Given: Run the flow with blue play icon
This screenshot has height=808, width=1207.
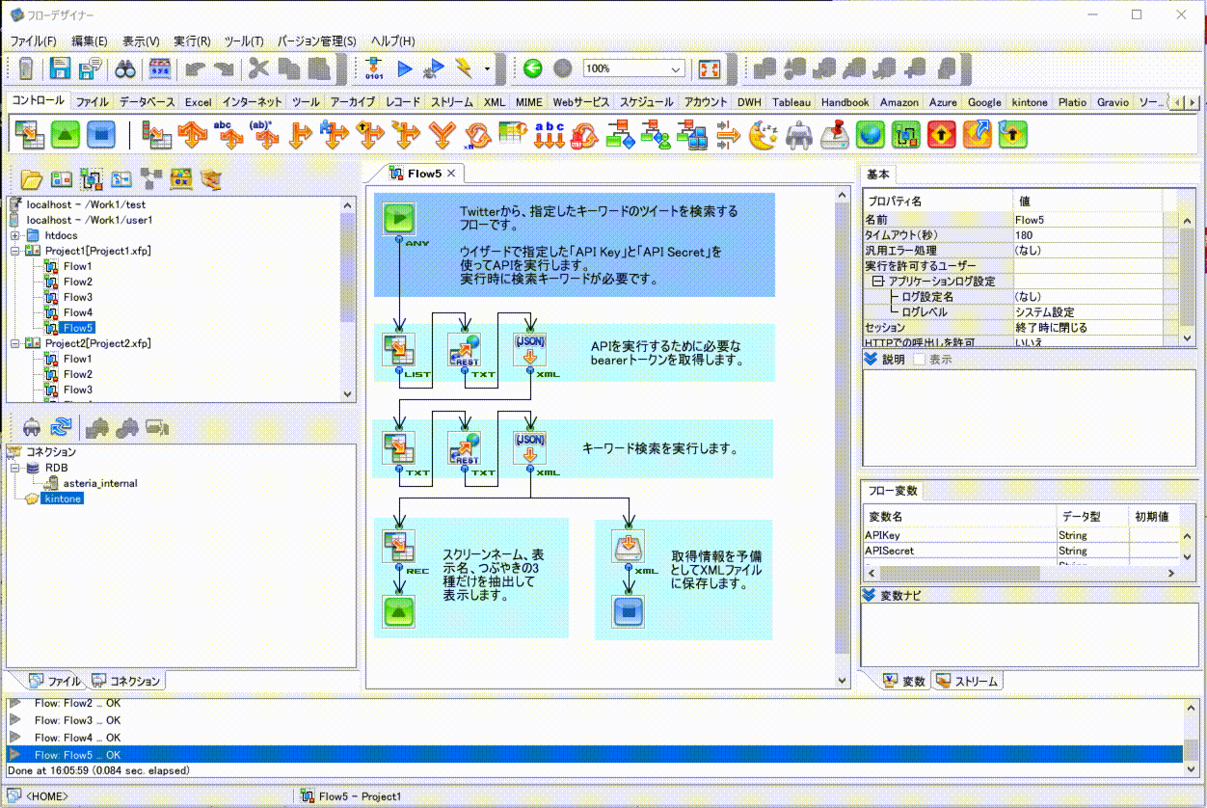Looking at the screenshot, I should coord(405,68).
